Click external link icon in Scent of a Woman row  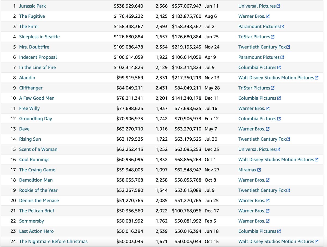coord(278,149)
